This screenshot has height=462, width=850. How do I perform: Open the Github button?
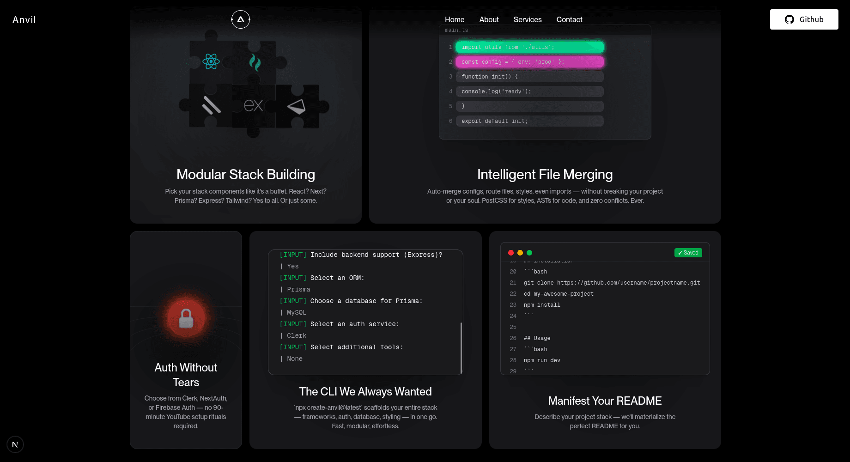[804, 19]
